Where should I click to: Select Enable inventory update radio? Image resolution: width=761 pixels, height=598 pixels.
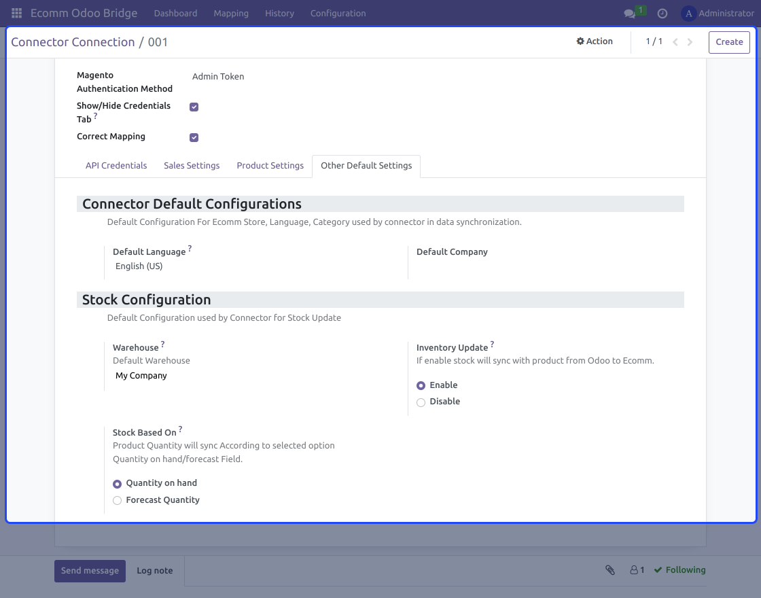pos(421,385)
